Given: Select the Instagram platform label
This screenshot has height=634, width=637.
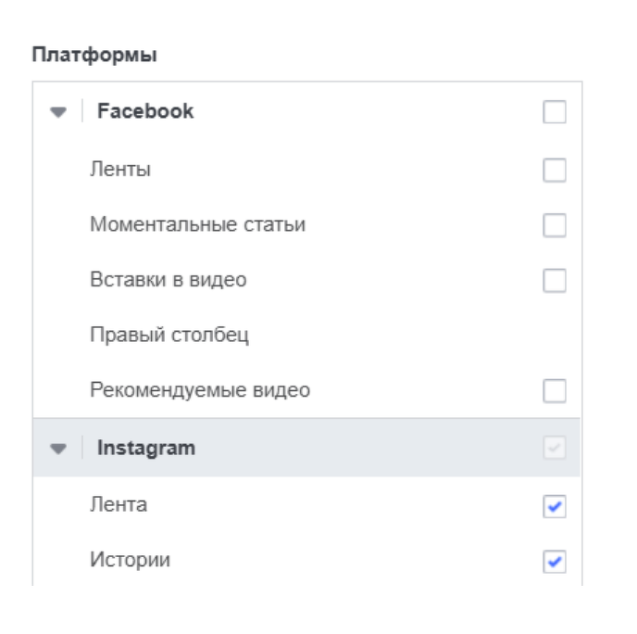Looking at the screenshot, I should coord(146,448).
